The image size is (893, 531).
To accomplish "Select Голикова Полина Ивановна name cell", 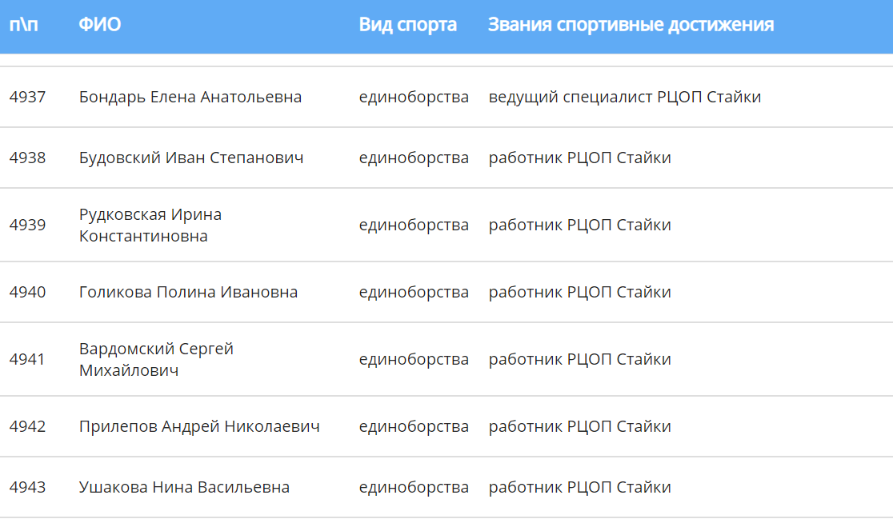I will [188, 292].
